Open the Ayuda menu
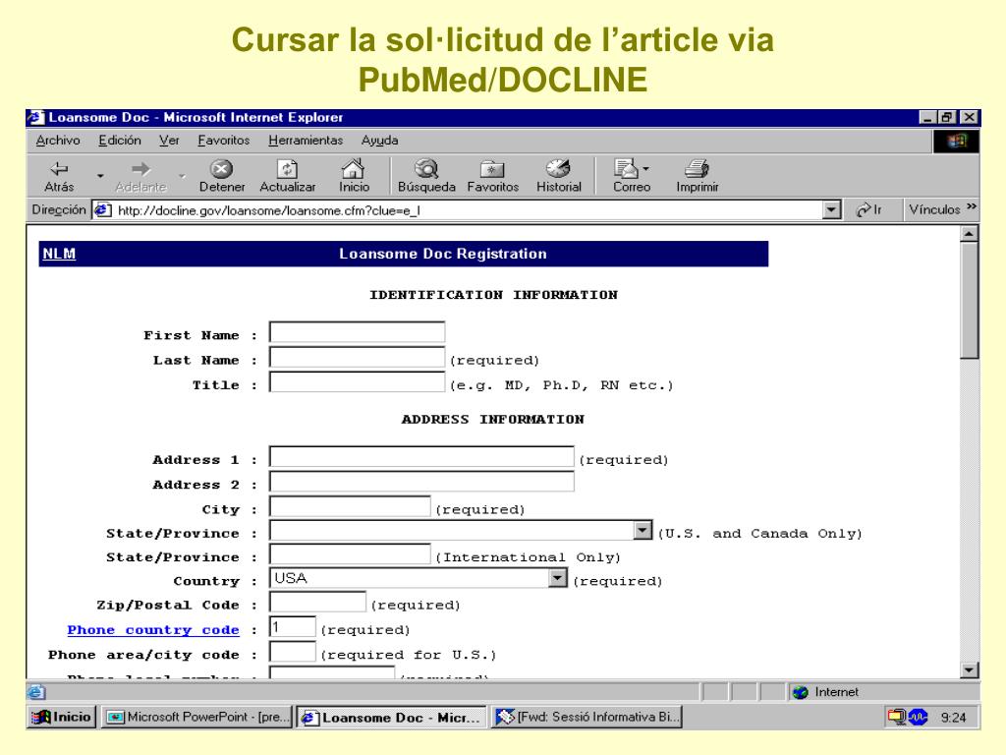This screenshot has height=755, width=1006. click(x=379, y=140)
